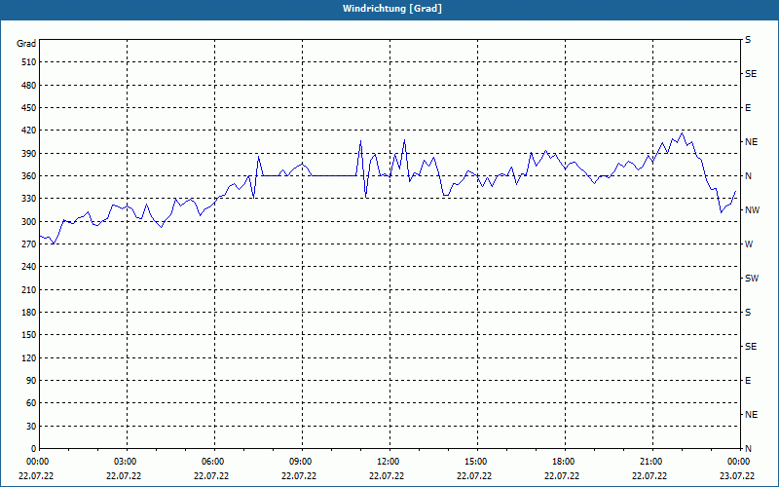779x487 pixels.
Task: Select the "22.07.22" date under the first 00:00
Action: 36,476
